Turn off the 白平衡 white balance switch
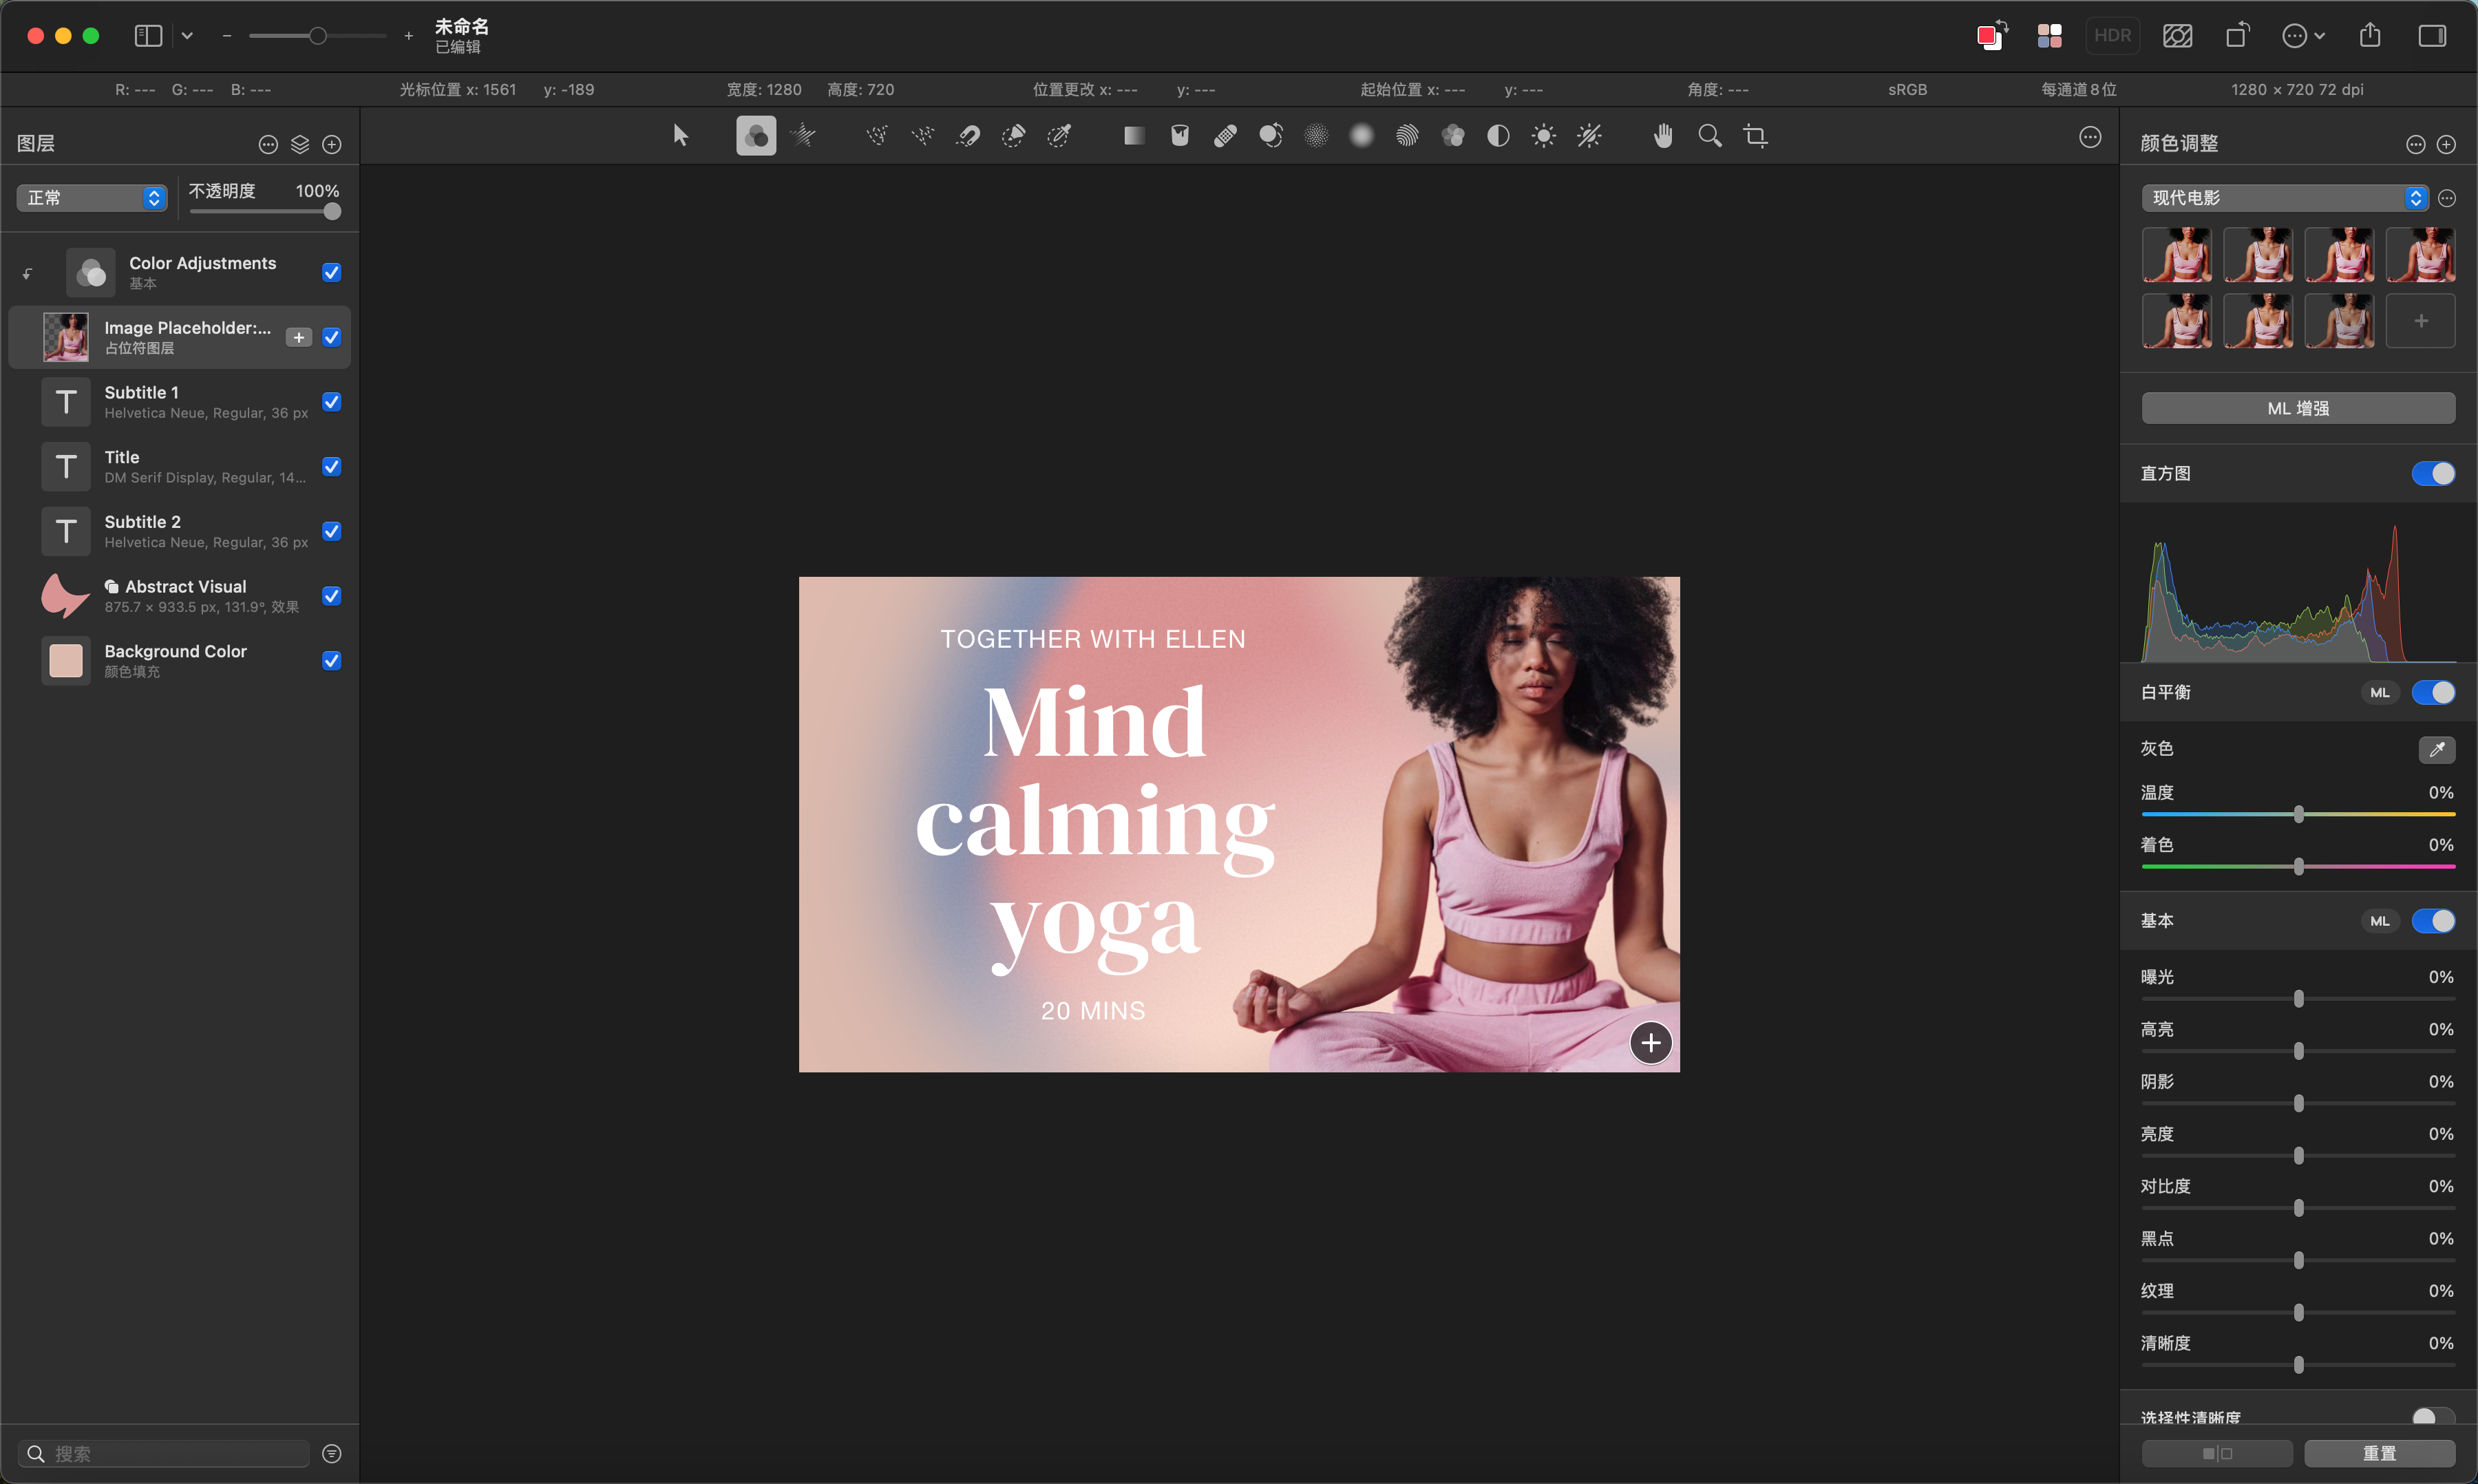2478x1484 pixels. 2433,692
